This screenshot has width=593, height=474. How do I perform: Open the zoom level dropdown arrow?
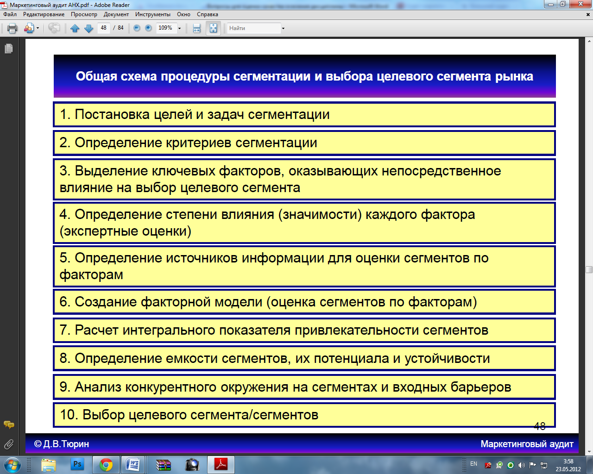pyautogui.click(x=180, y=28)
